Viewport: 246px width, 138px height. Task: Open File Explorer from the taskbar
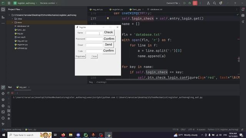pyautogui.click(x=71, y=135)
